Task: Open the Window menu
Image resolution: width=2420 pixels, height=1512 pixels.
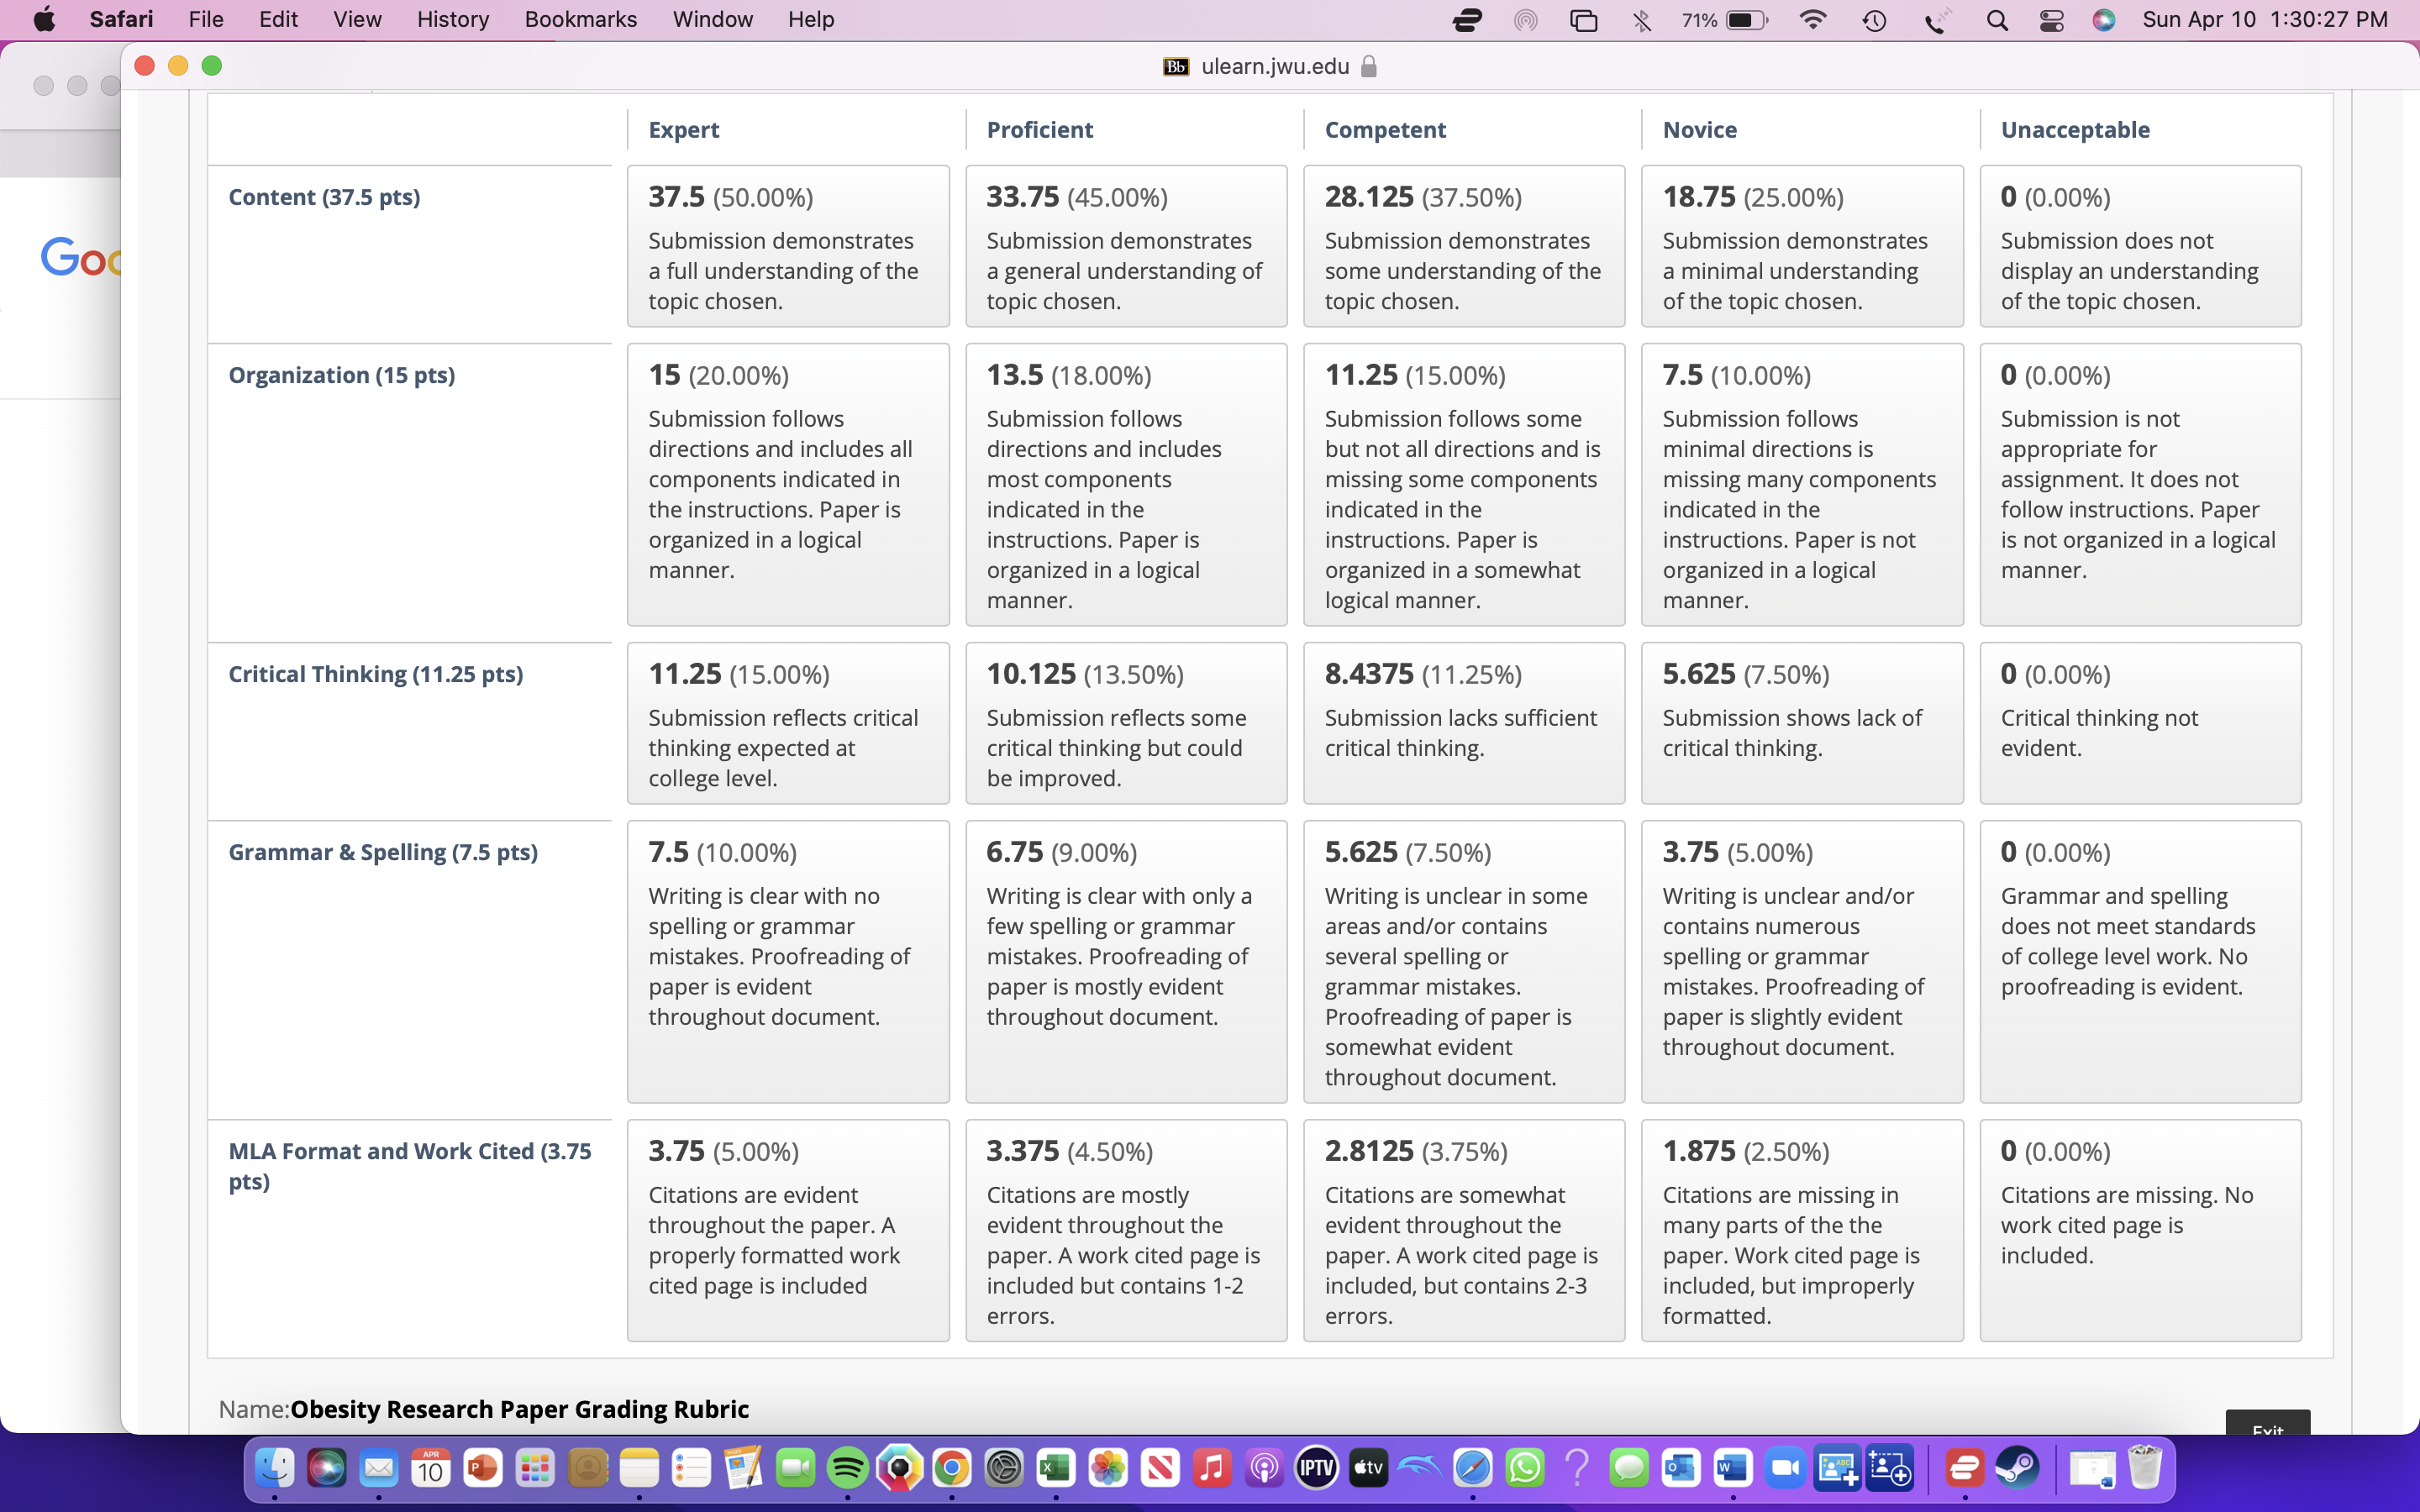Action: 713,20
